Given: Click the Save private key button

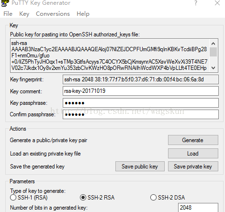Looking at the screenshot, I should pyautogui.click(x=193, y=167).
